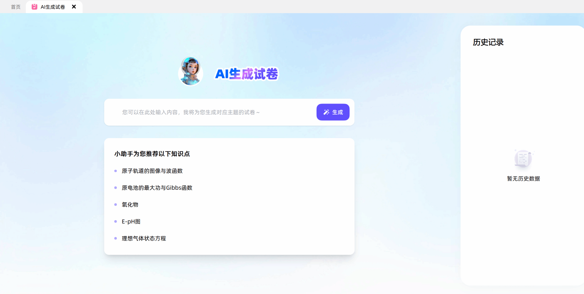Switch to the 首页 tab

click(x=16, y=7)
